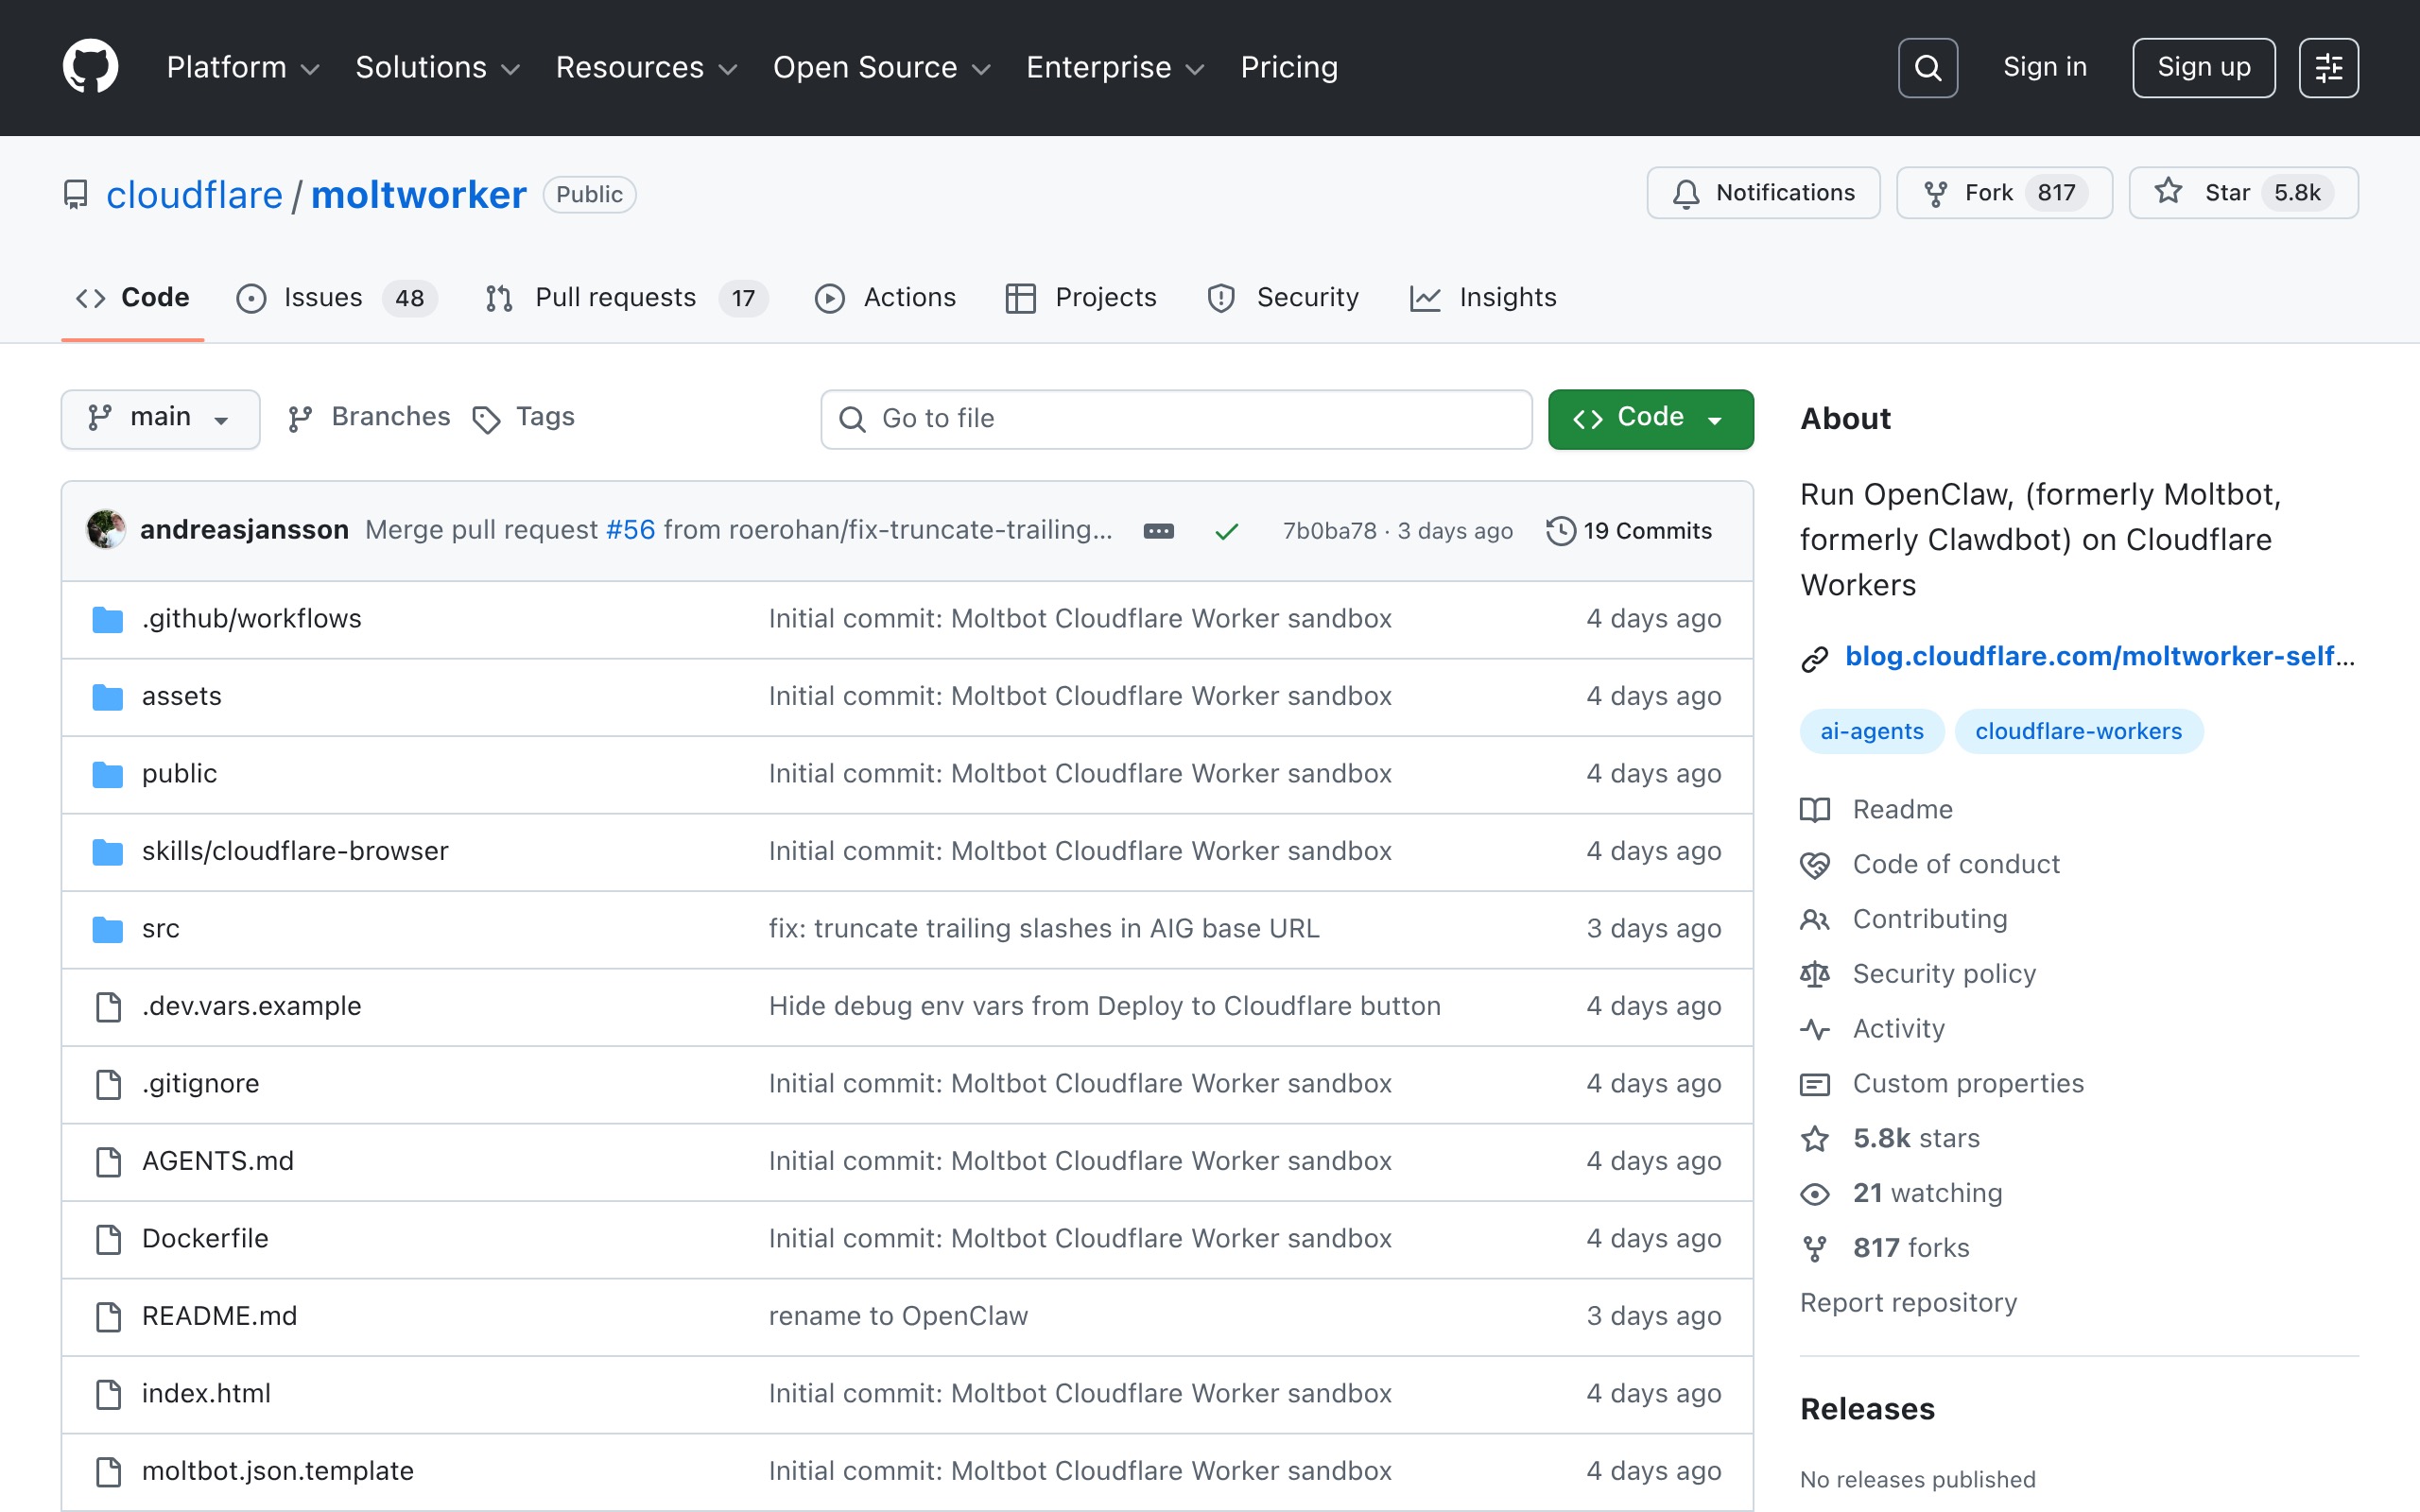Image resolution: width=2420 pixels, height=1512 pixels.
Task: Open the Pricing menu item
Action: tap(1288, 67)
